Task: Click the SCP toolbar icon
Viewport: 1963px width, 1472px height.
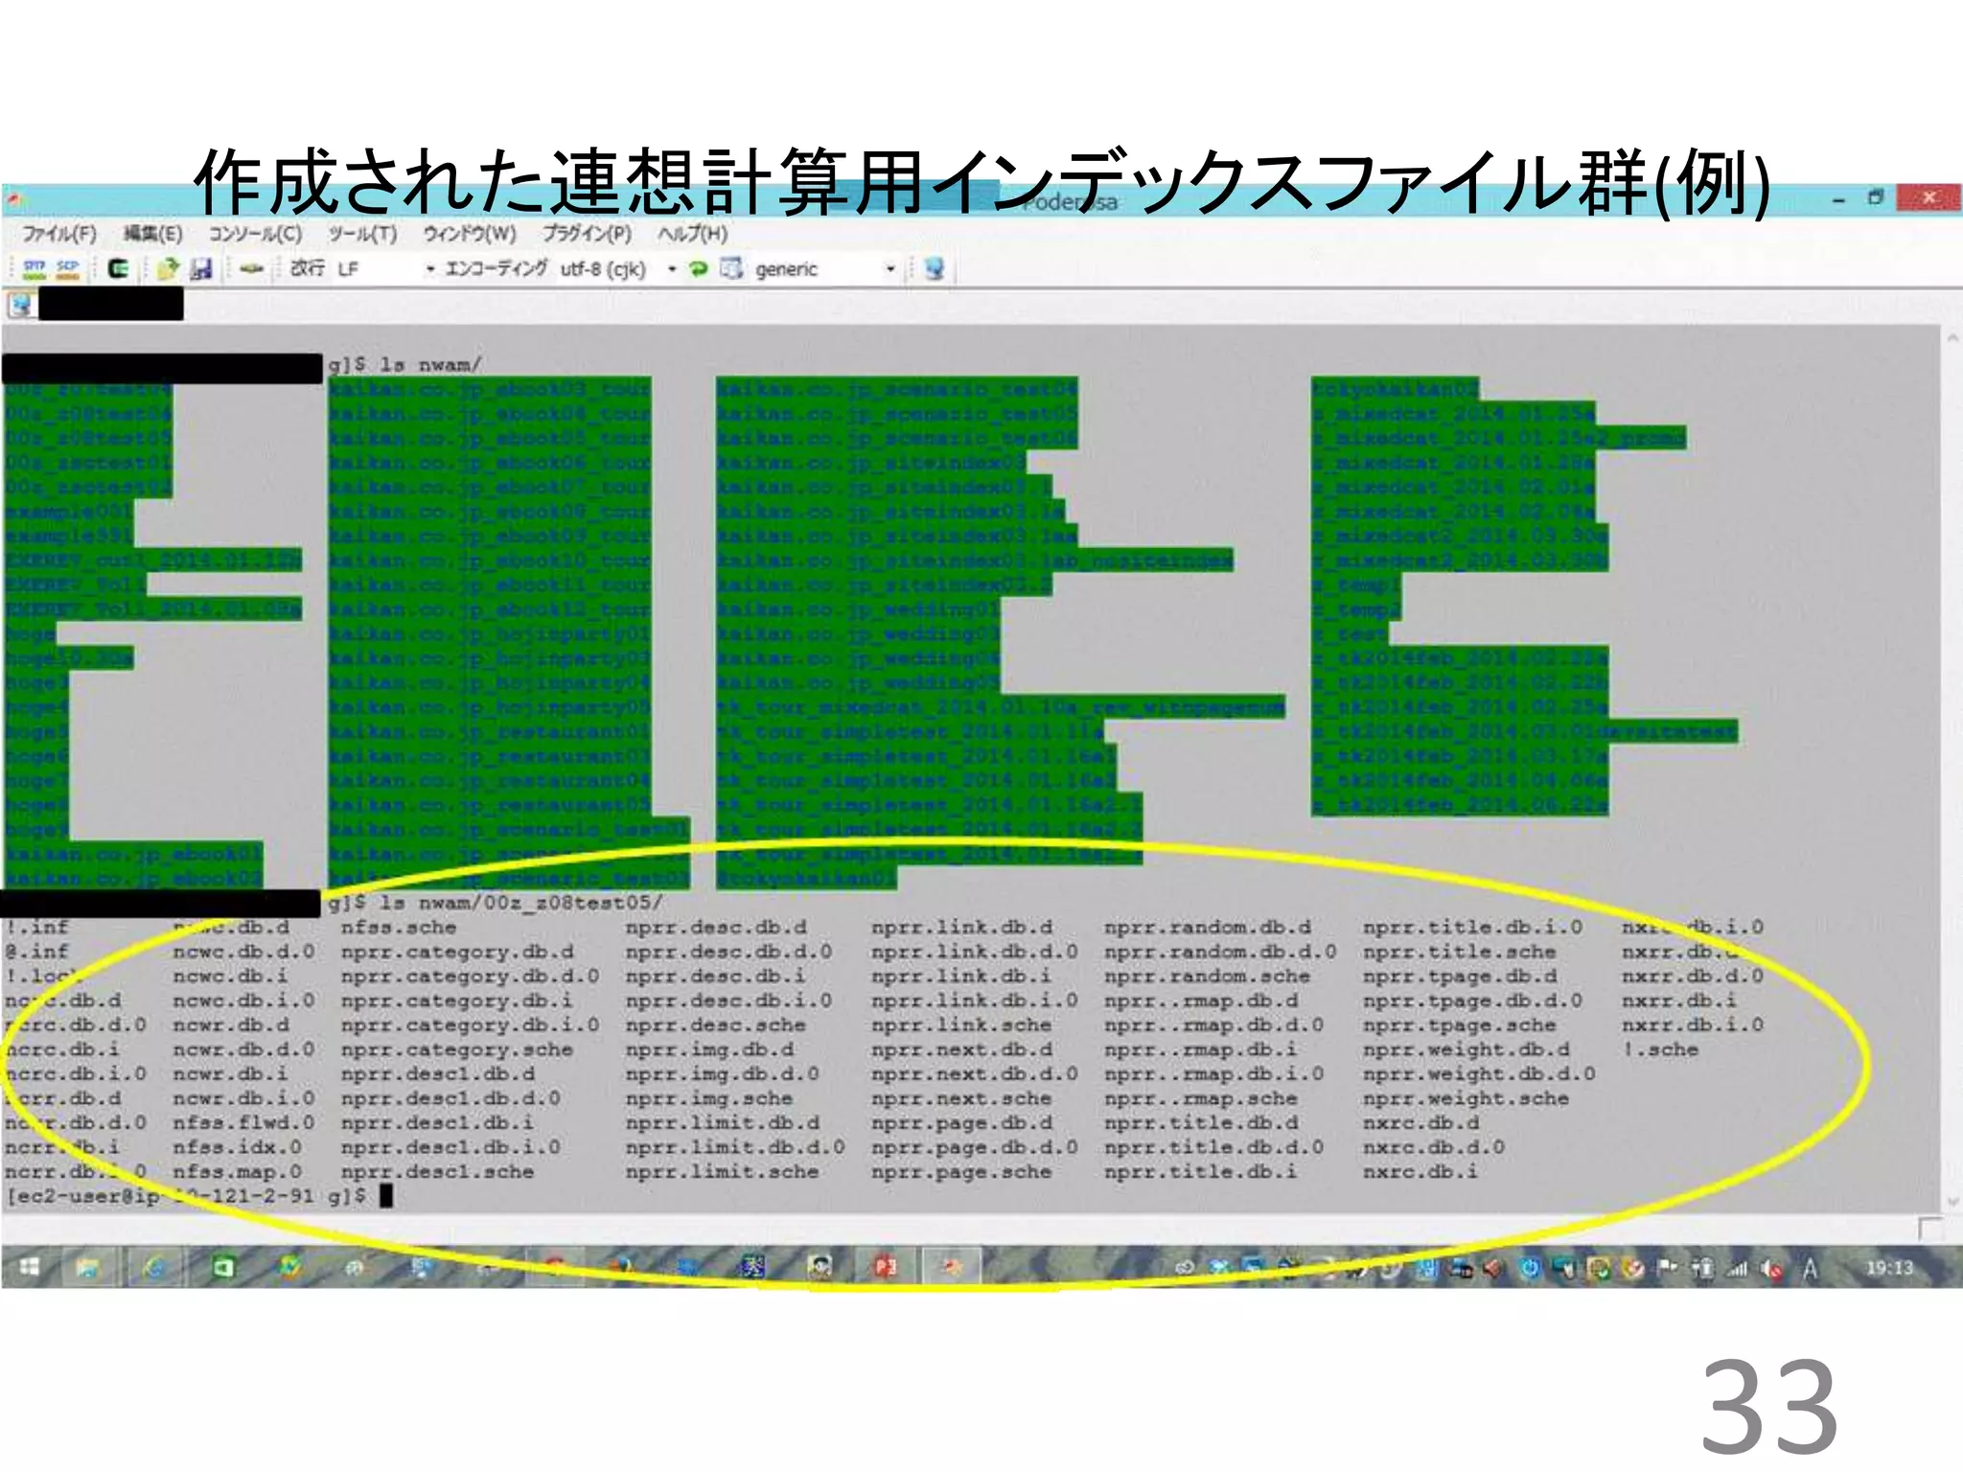Action: coord(67,268)
